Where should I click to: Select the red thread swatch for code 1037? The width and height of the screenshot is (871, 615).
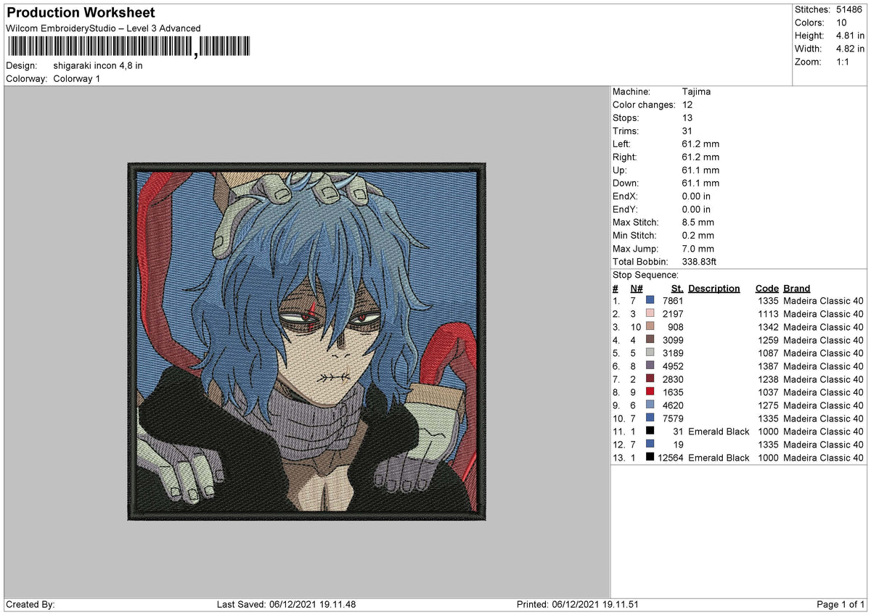(651, 392)
